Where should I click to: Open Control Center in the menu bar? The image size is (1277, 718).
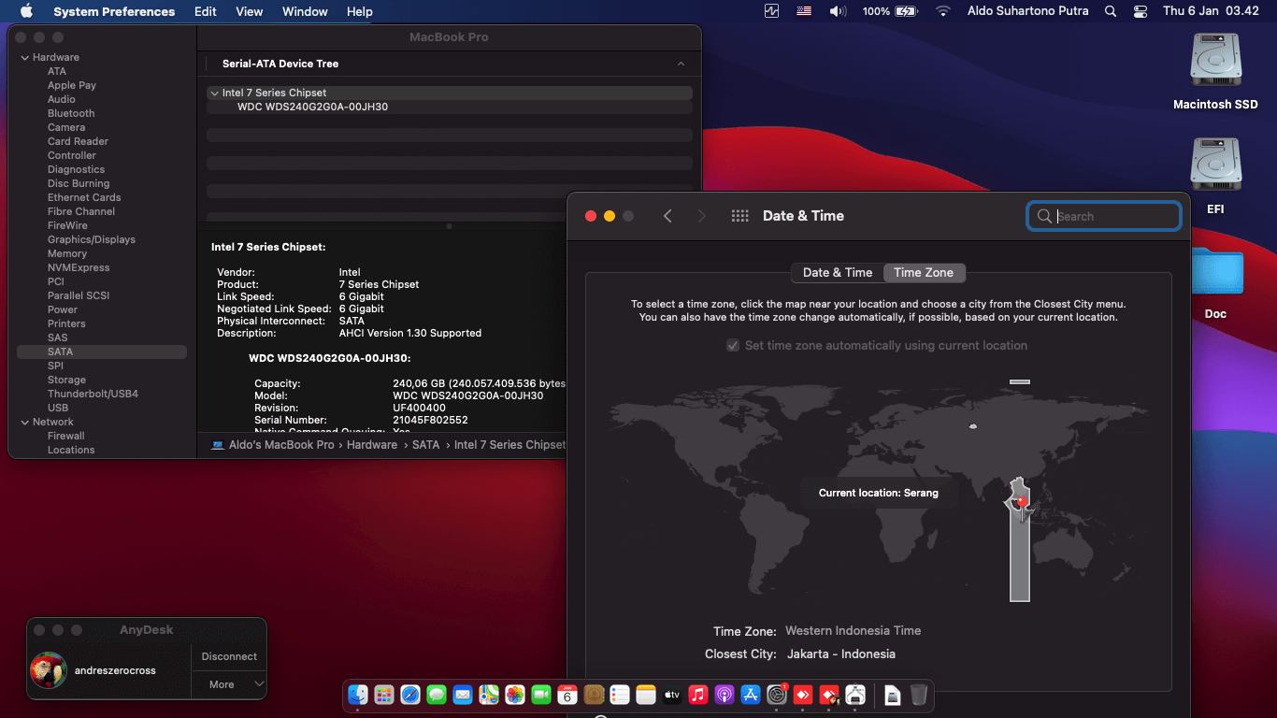point(1140,11)
